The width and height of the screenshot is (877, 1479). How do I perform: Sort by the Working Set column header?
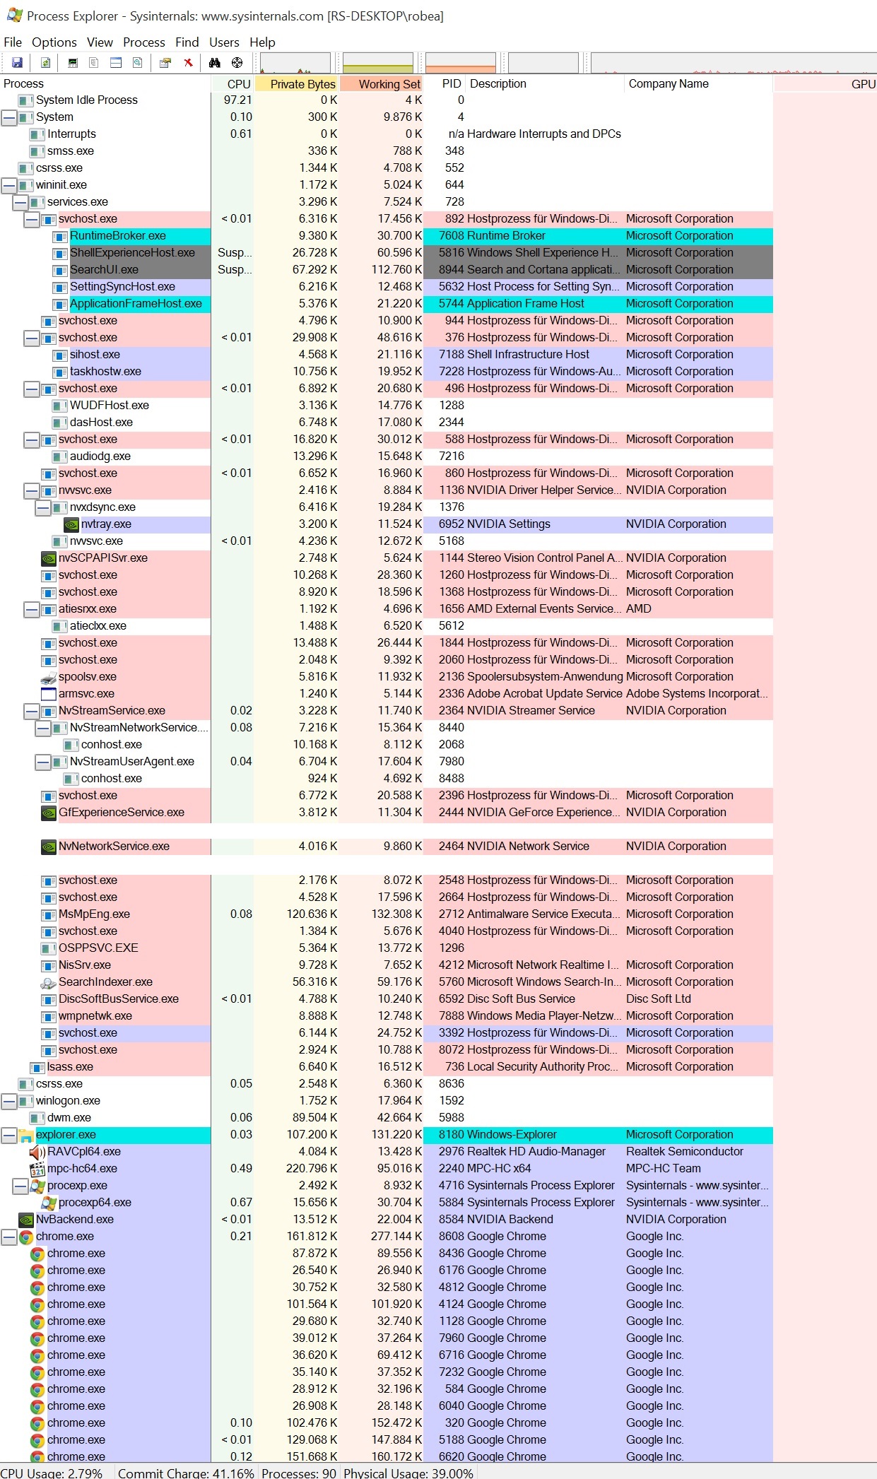pos(382,84)
